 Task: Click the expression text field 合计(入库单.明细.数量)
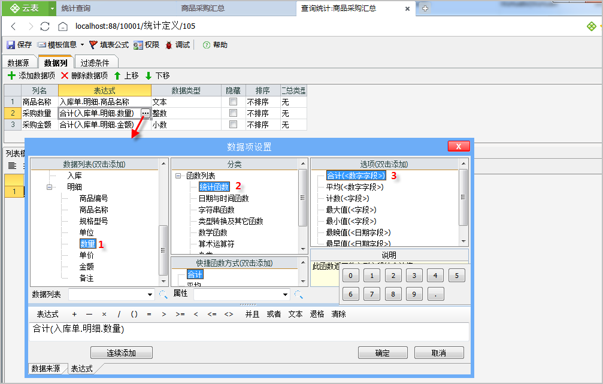coord(249,331)
